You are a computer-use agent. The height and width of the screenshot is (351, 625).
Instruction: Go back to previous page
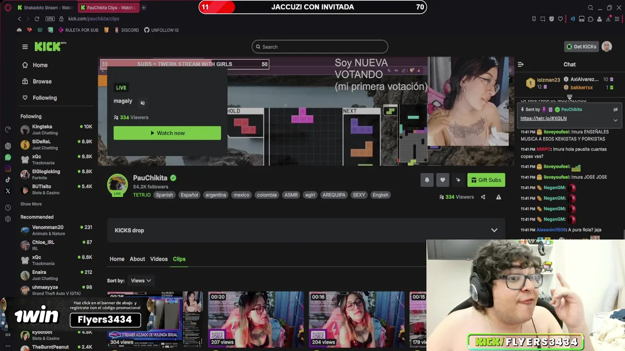click(20, 19)
